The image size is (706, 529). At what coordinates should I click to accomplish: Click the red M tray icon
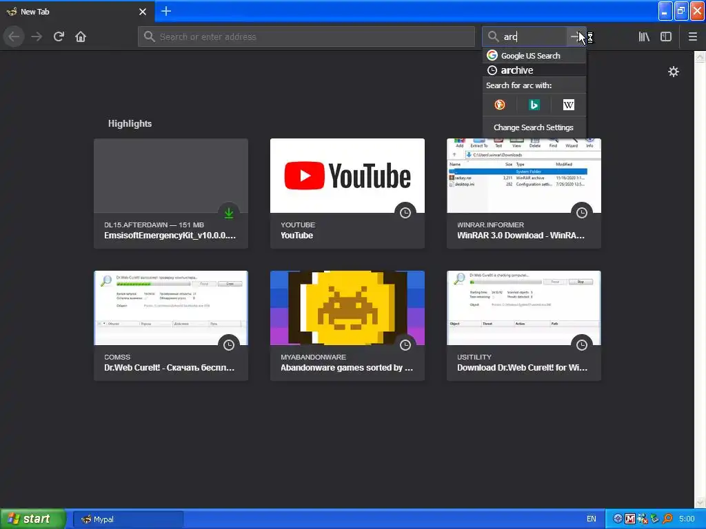pos(630,519)
